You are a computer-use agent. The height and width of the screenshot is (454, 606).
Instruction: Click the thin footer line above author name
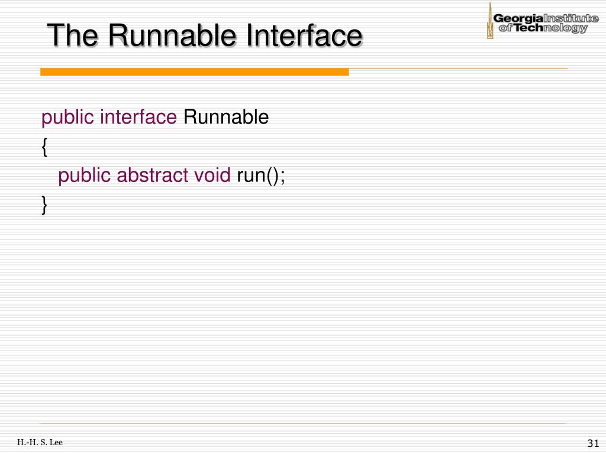[x=304, y=423]
